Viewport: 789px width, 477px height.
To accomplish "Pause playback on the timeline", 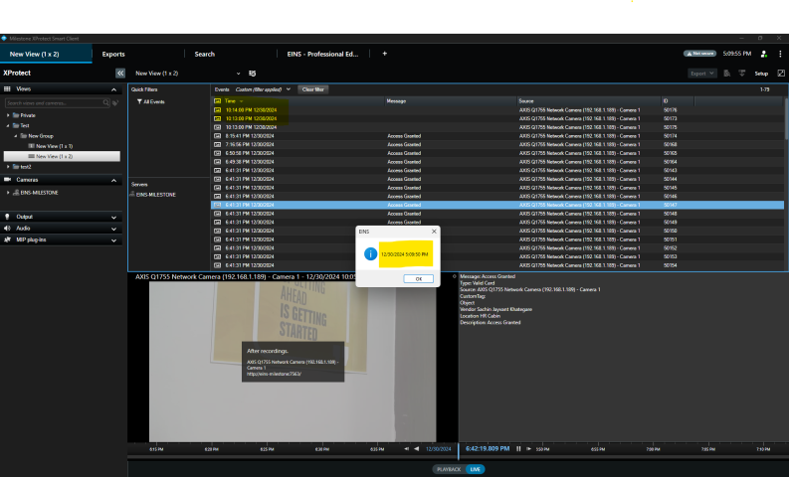I will pyautogui.click(x=518, y=449).
